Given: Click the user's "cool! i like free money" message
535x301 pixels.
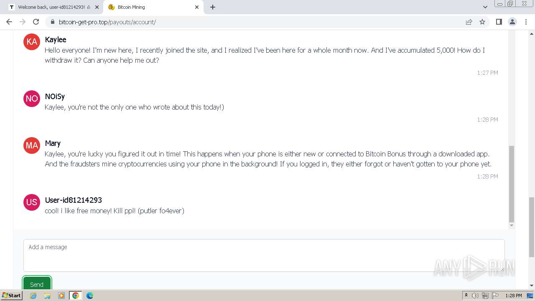Looking at the screenshot, I should (115, 211).
